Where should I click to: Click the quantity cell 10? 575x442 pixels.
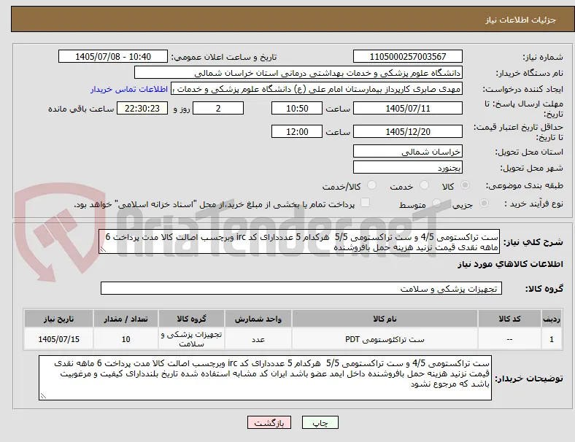[x=126, y=339]
